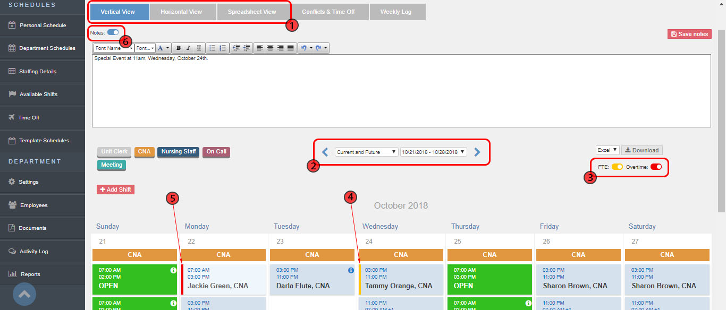Click the Save notes button
The height and width of the screenshot is (310, 726).
[689, 34]
